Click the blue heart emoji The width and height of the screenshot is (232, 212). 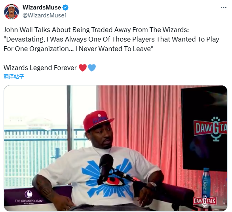click(x=92, y=68)
